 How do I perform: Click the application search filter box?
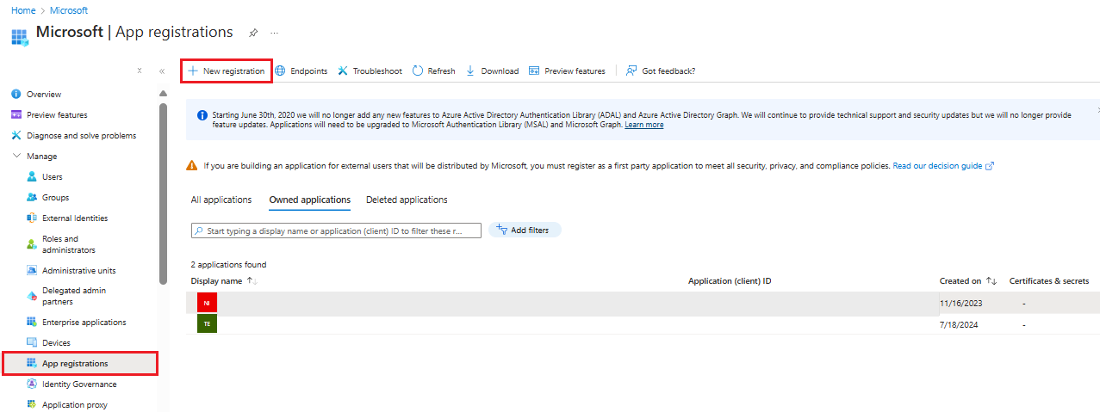(x=336, y=231)
